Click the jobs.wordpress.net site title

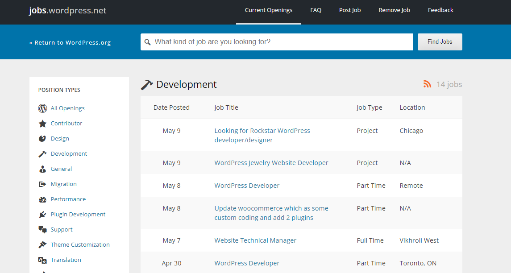[x=67, y=10]
